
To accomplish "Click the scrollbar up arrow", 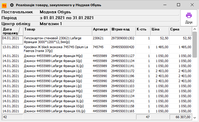I will 195,29.
